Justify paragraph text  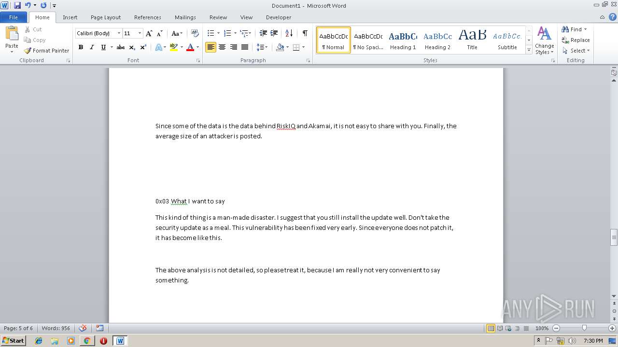pyautogui.click(x=245, y=47)
